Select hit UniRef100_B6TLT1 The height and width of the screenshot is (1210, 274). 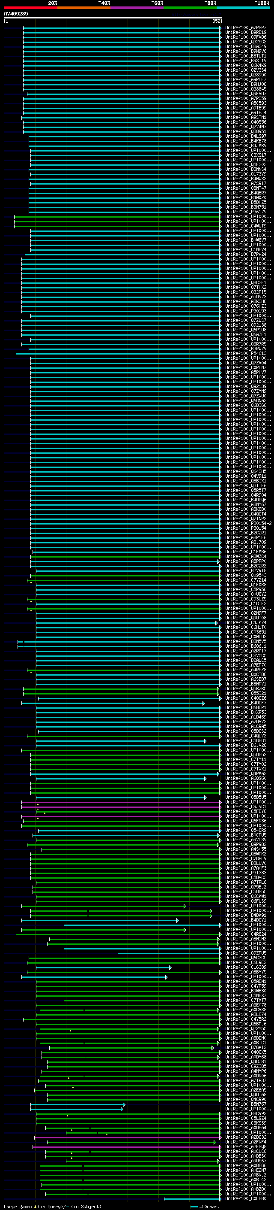[246, 56]
